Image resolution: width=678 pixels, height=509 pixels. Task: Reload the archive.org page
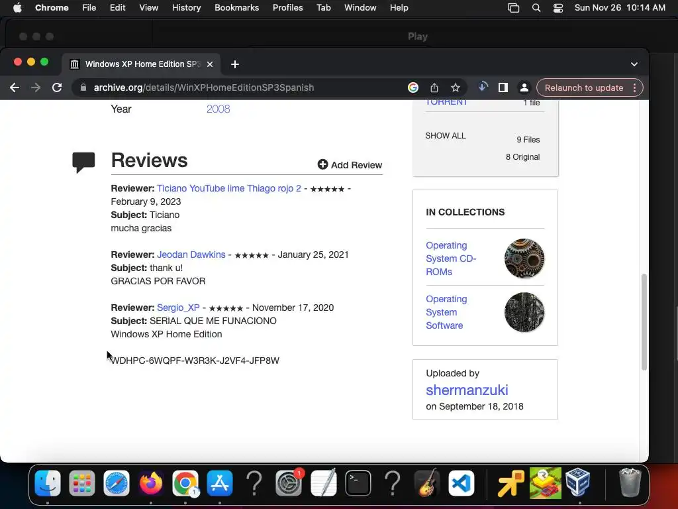57,87
